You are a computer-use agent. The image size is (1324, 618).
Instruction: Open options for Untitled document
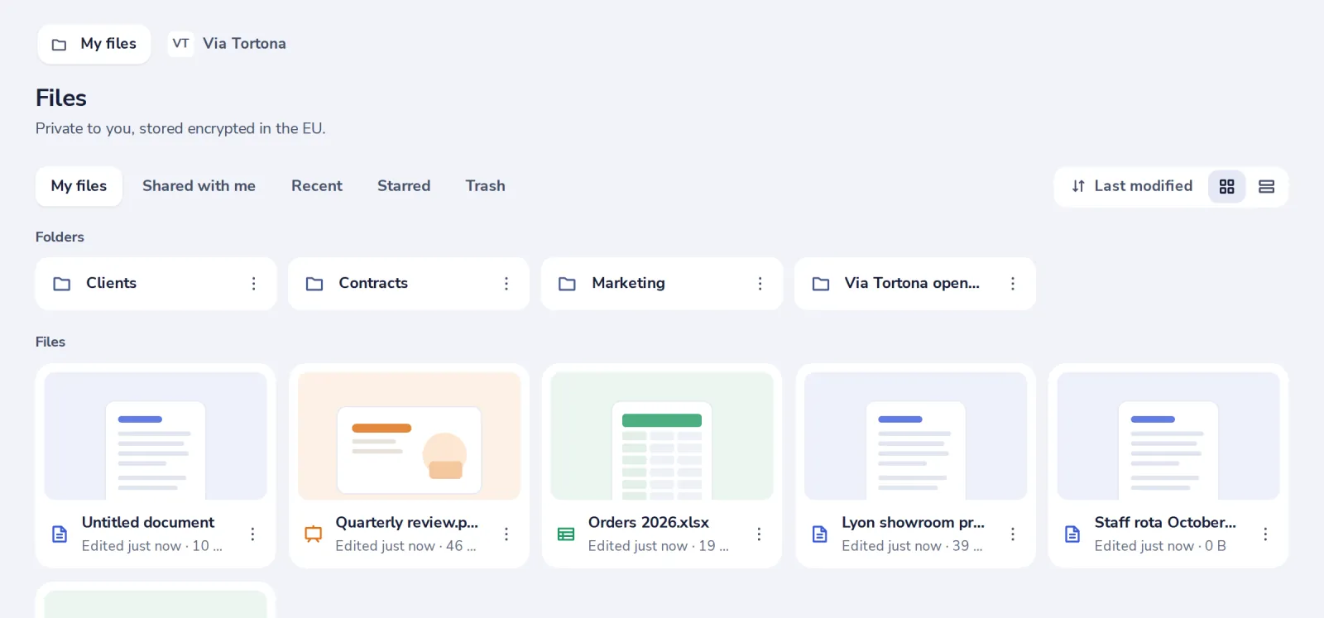(252, 534)
